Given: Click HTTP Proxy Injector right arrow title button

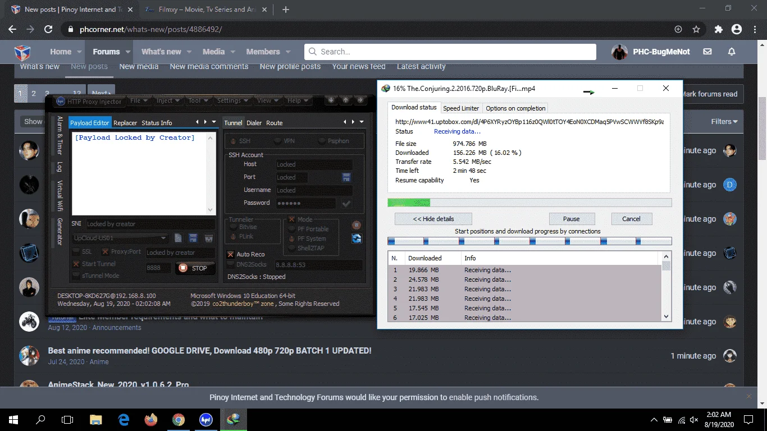Looking at the screenshot, I should pyautogui.click(x=360, y=100).
